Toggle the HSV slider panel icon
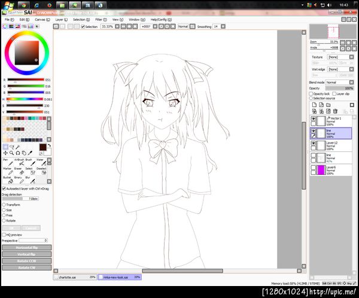Viewport: 359px width, 298px height. click(x=17, y=26)
